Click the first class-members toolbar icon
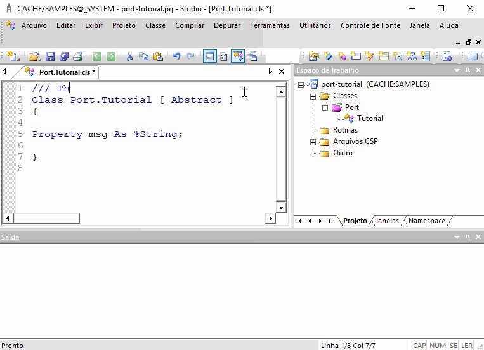 (313, 56)
